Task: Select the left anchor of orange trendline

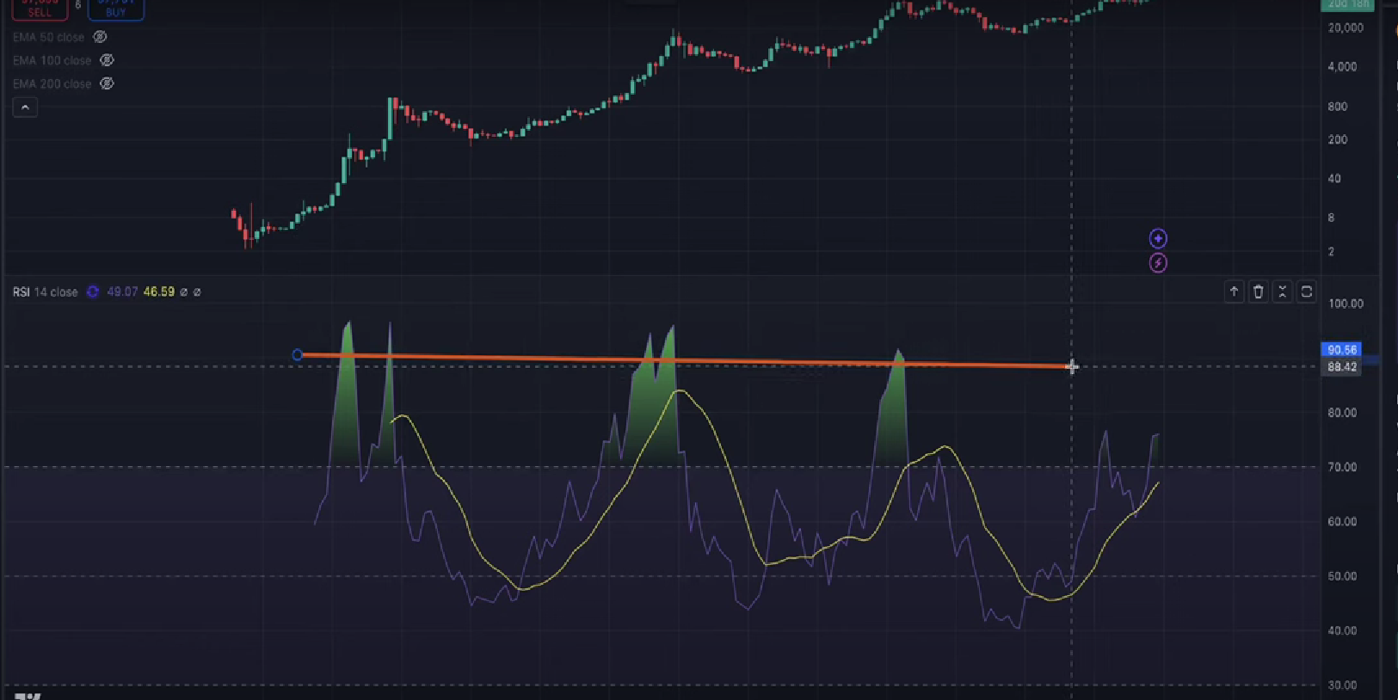Action: [298, 354]
